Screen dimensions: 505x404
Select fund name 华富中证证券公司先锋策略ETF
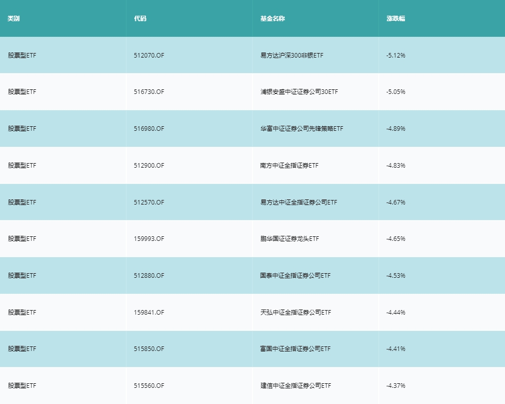pyautogui.click(x=302, y=129)
